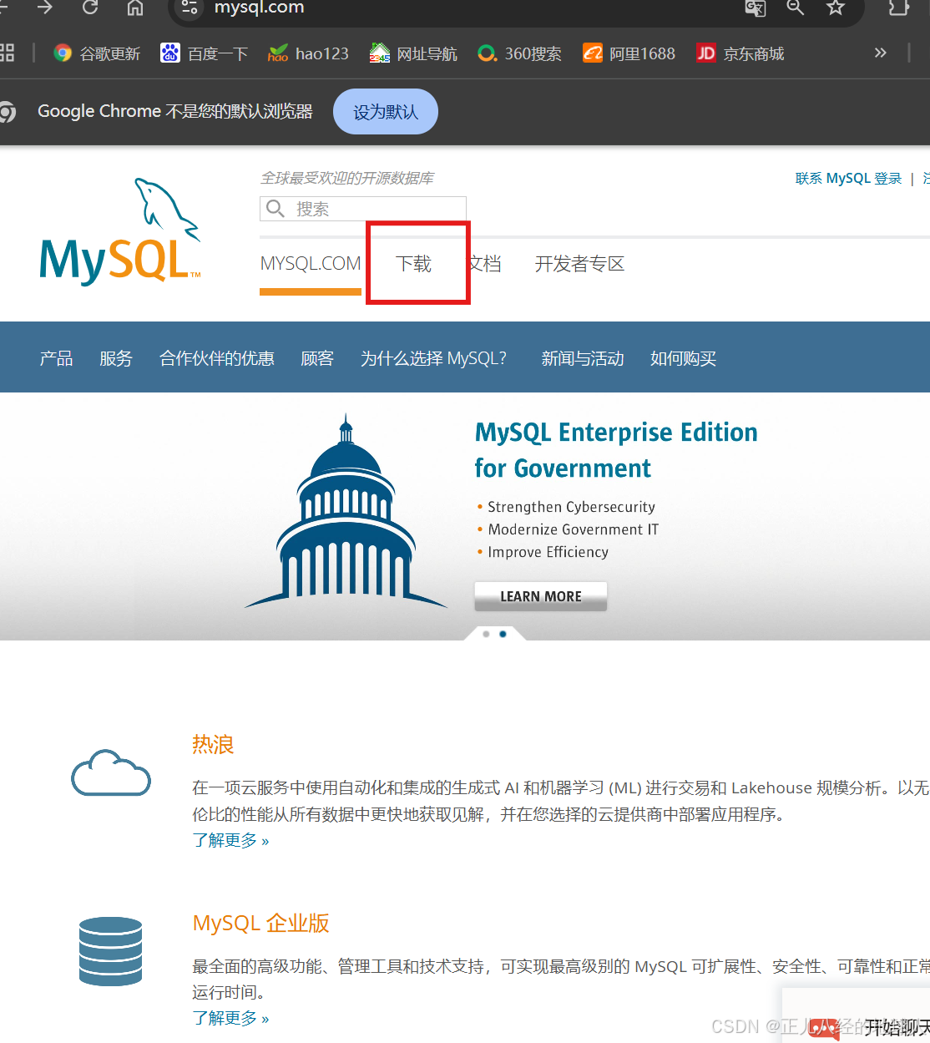Open the 热浪 heading link

coord(213,744)
